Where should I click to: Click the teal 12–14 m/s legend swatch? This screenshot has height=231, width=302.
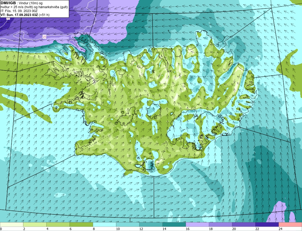151,225
